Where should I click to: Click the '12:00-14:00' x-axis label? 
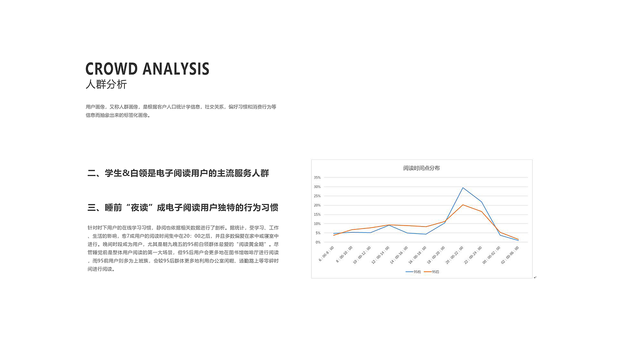pos(380,255)
